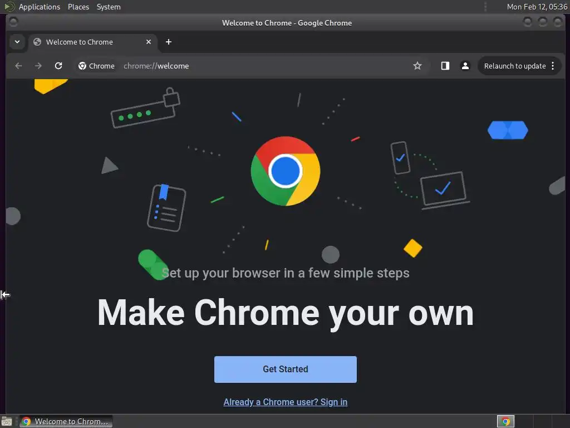Click the window menu button in title bar
This screenshot has height=428, width=570.
coord(13,22)
